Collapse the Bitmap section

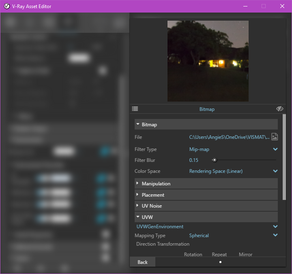pyautogui.click(x=206, y=124)
